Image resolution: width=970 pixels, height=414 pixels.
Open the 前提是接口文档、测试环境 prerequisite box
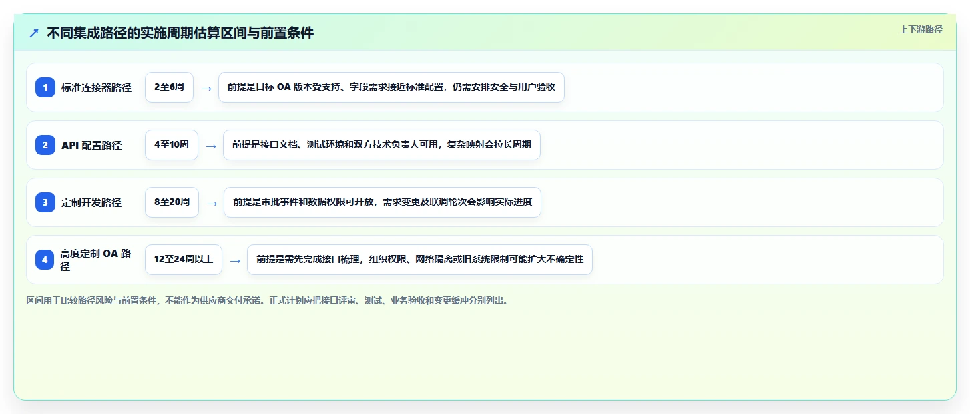[x=382, y=145]
